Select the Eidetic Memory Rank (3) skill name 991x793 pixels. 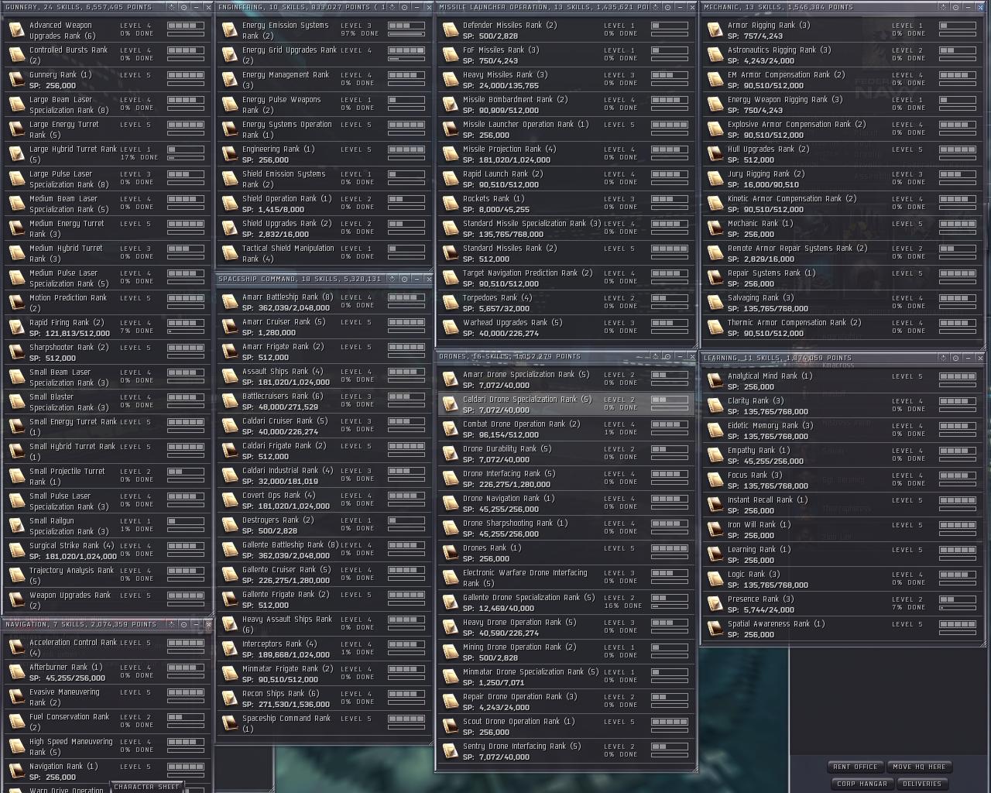coord(770,426)
